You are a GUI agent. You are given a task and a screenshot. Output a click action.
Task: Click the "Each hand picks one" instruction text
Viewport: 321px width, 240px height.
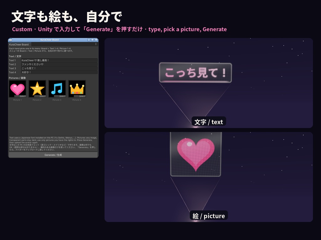[41, 50]
